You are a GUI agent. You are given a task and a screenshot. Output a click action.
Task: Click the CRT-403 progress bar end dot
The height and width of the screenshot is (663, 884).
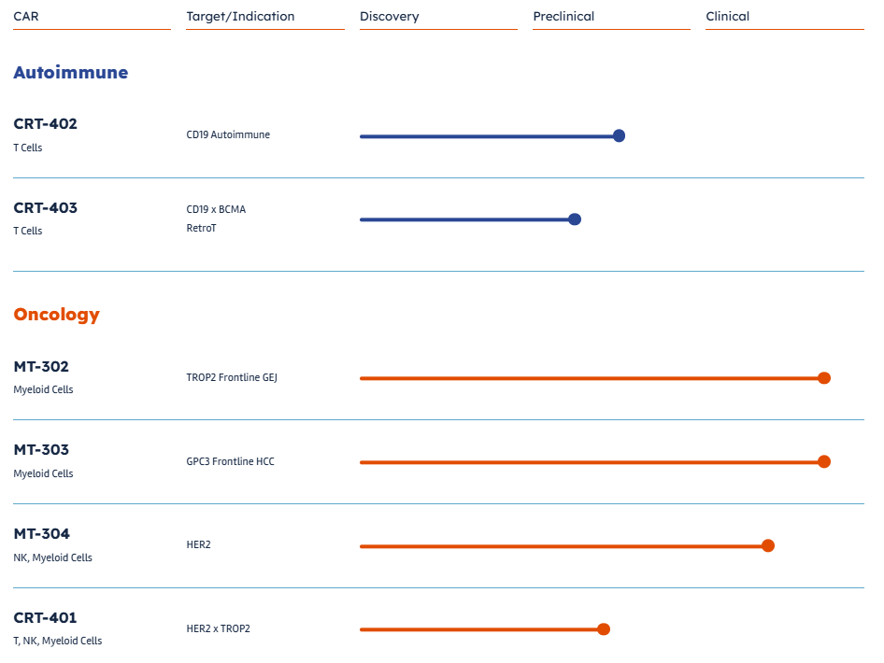pyautogui.click(x=575, y=219)
